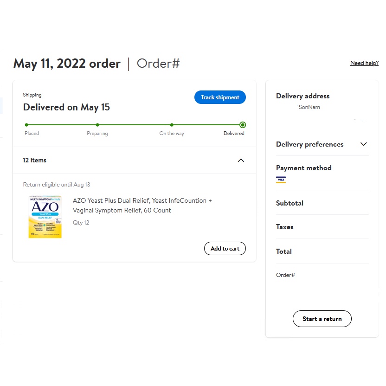386x386 pixels.
Task: Click the Preparing step dot on tracker
Action: click(97, 125)
